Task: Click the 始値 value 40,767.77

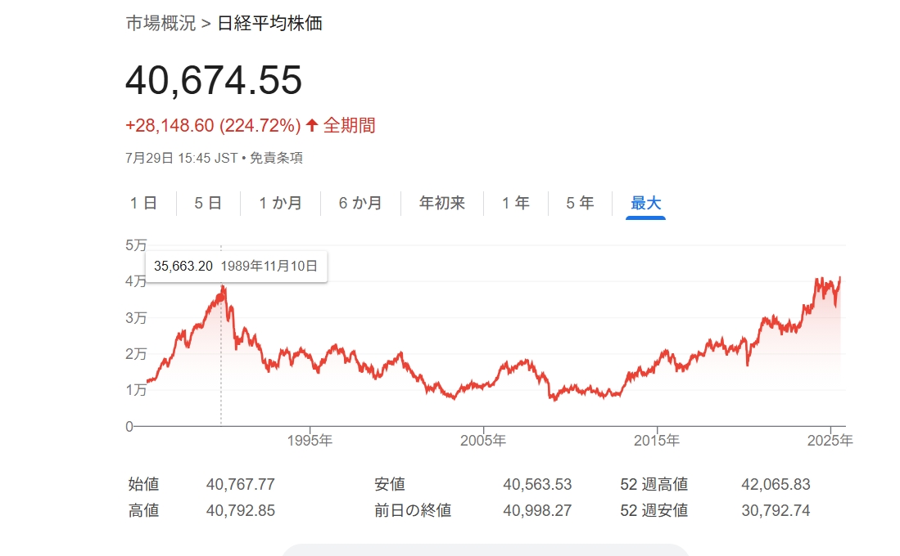Action: (x=241, y=485)
